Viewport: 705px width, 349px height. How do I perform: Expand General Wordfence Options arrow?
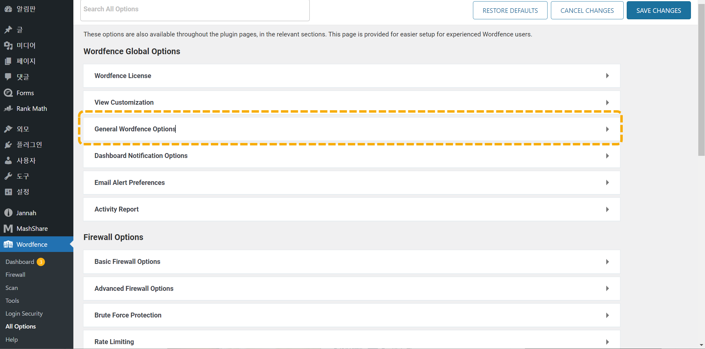point(607,129)
